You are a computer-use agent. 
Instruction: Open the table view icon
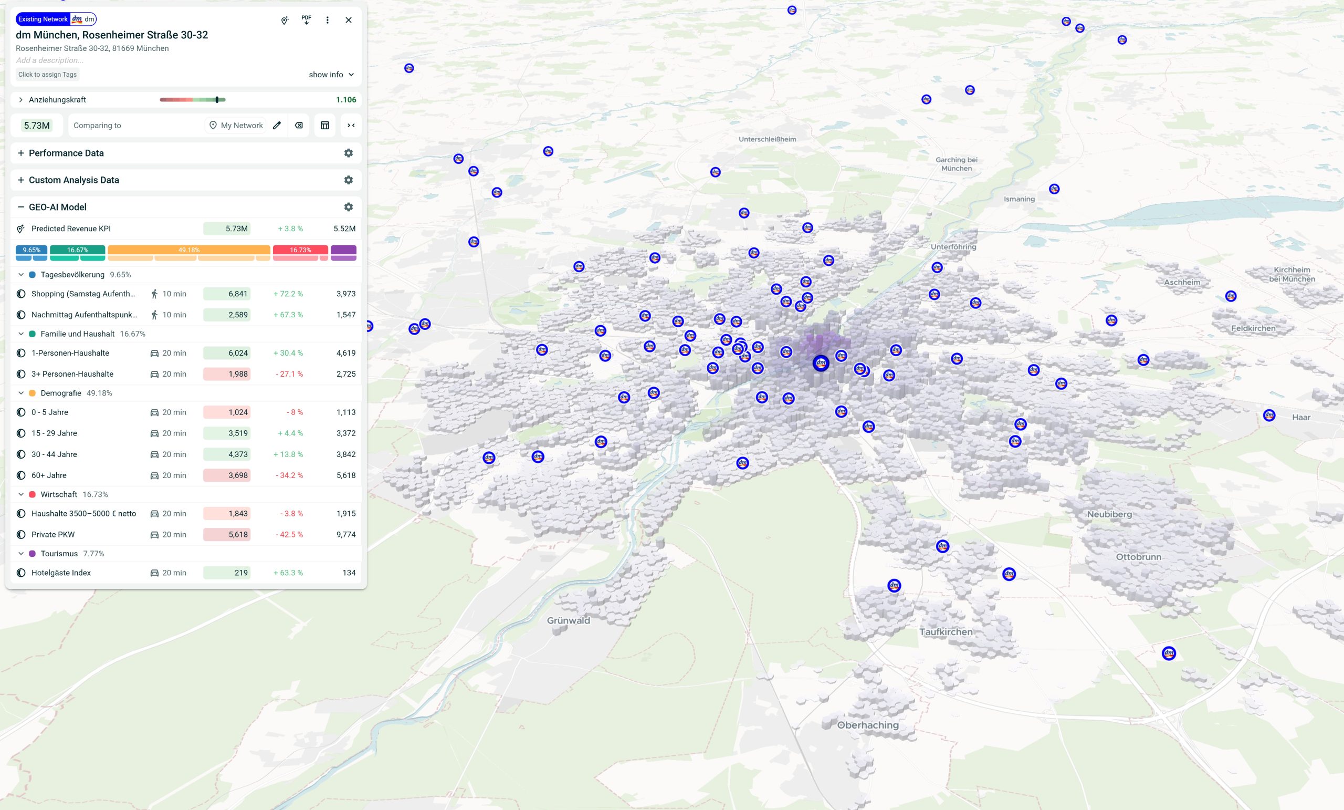pyautogui.click(x=325, y=126)
